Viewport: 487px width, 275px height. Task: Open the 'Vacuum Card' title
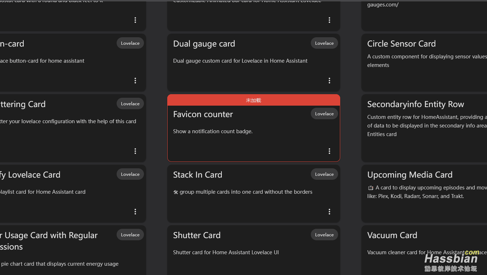click(392, 235)
